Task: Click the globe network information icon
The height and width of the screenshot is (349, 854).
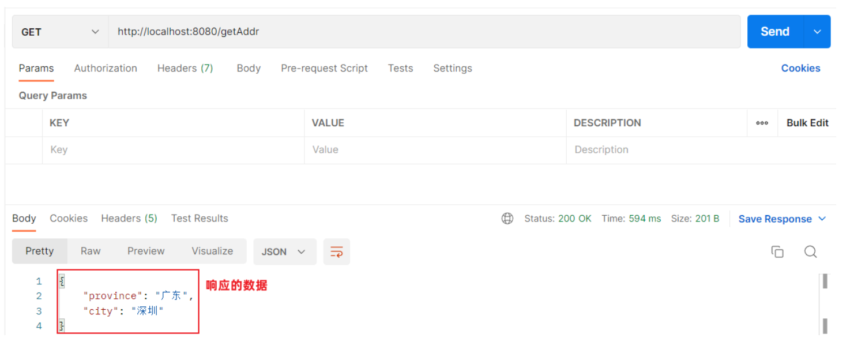Action: (507, 218)
